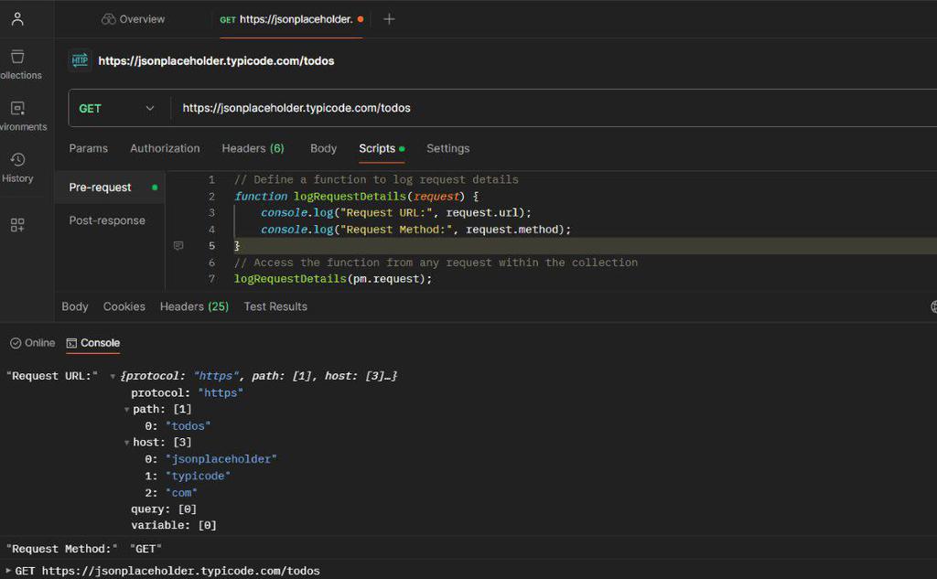The width and height of the screenshot is (937, 579).
Task: Click line 2 function logRequestDetails code
Action: coord(356,196)
